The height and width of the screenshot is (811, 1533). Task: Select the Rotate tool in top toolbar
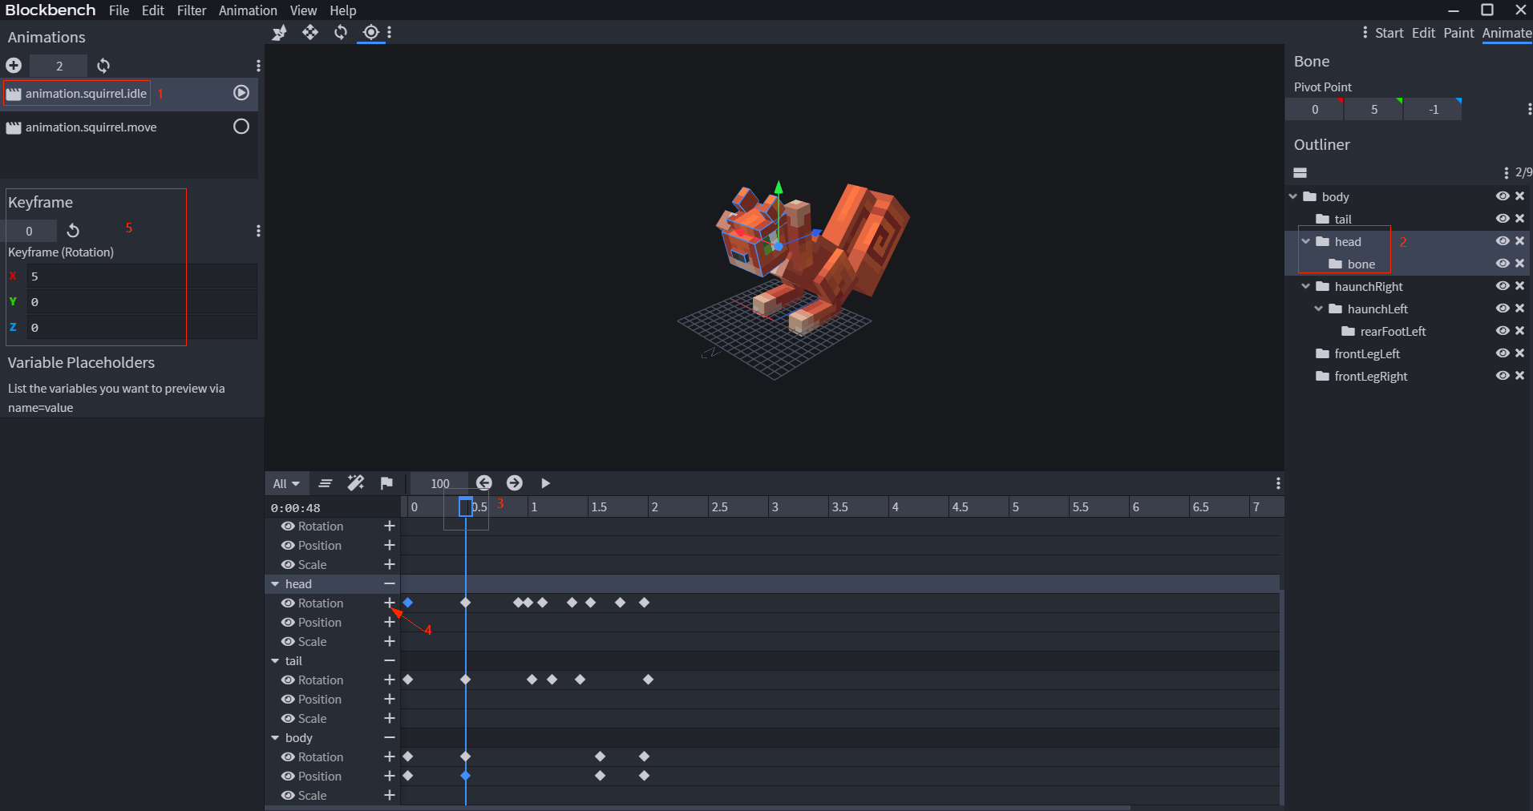pyautogui.click(x=341, y=32)
